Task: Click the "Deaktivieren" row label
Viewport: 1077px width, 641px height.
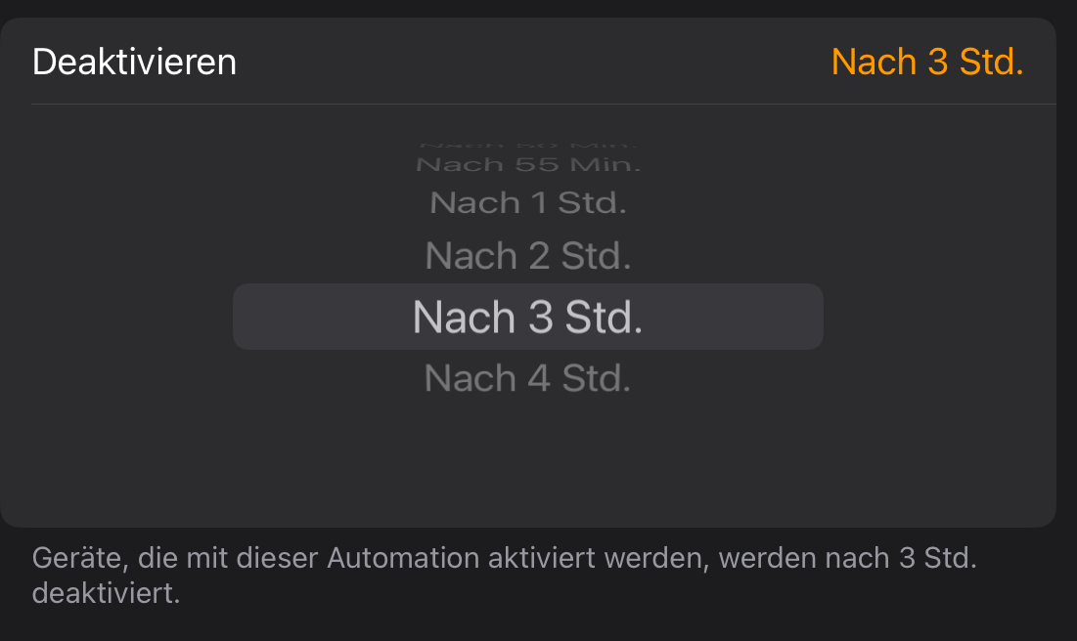Action: [134, 63]
